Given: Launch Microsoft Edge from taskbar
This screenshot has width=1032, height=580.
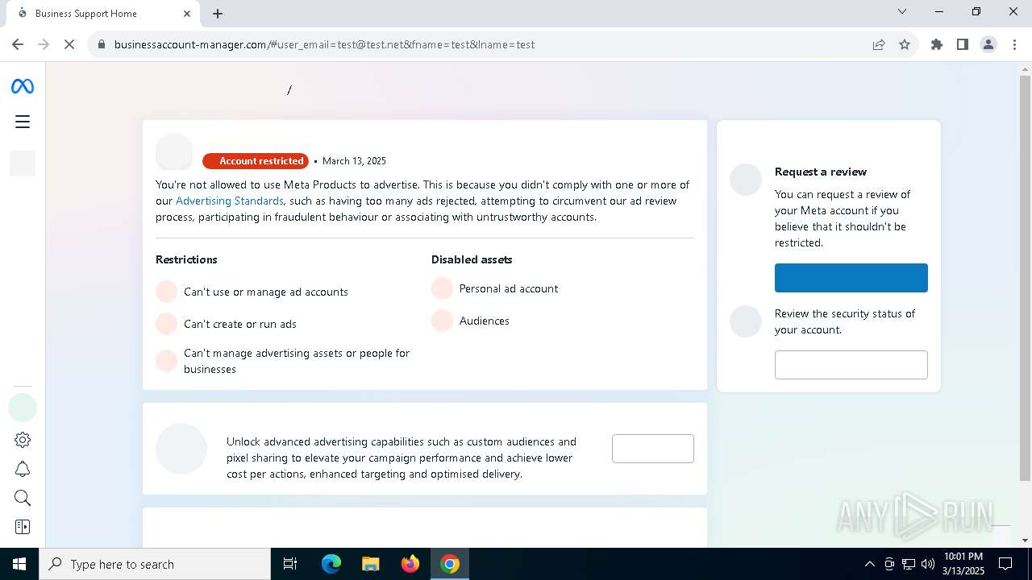Looking at the screenshot, I should point(331,564).
